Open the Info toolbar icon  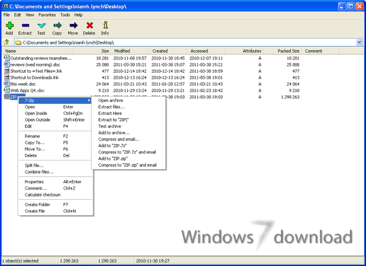click(105, 25)
